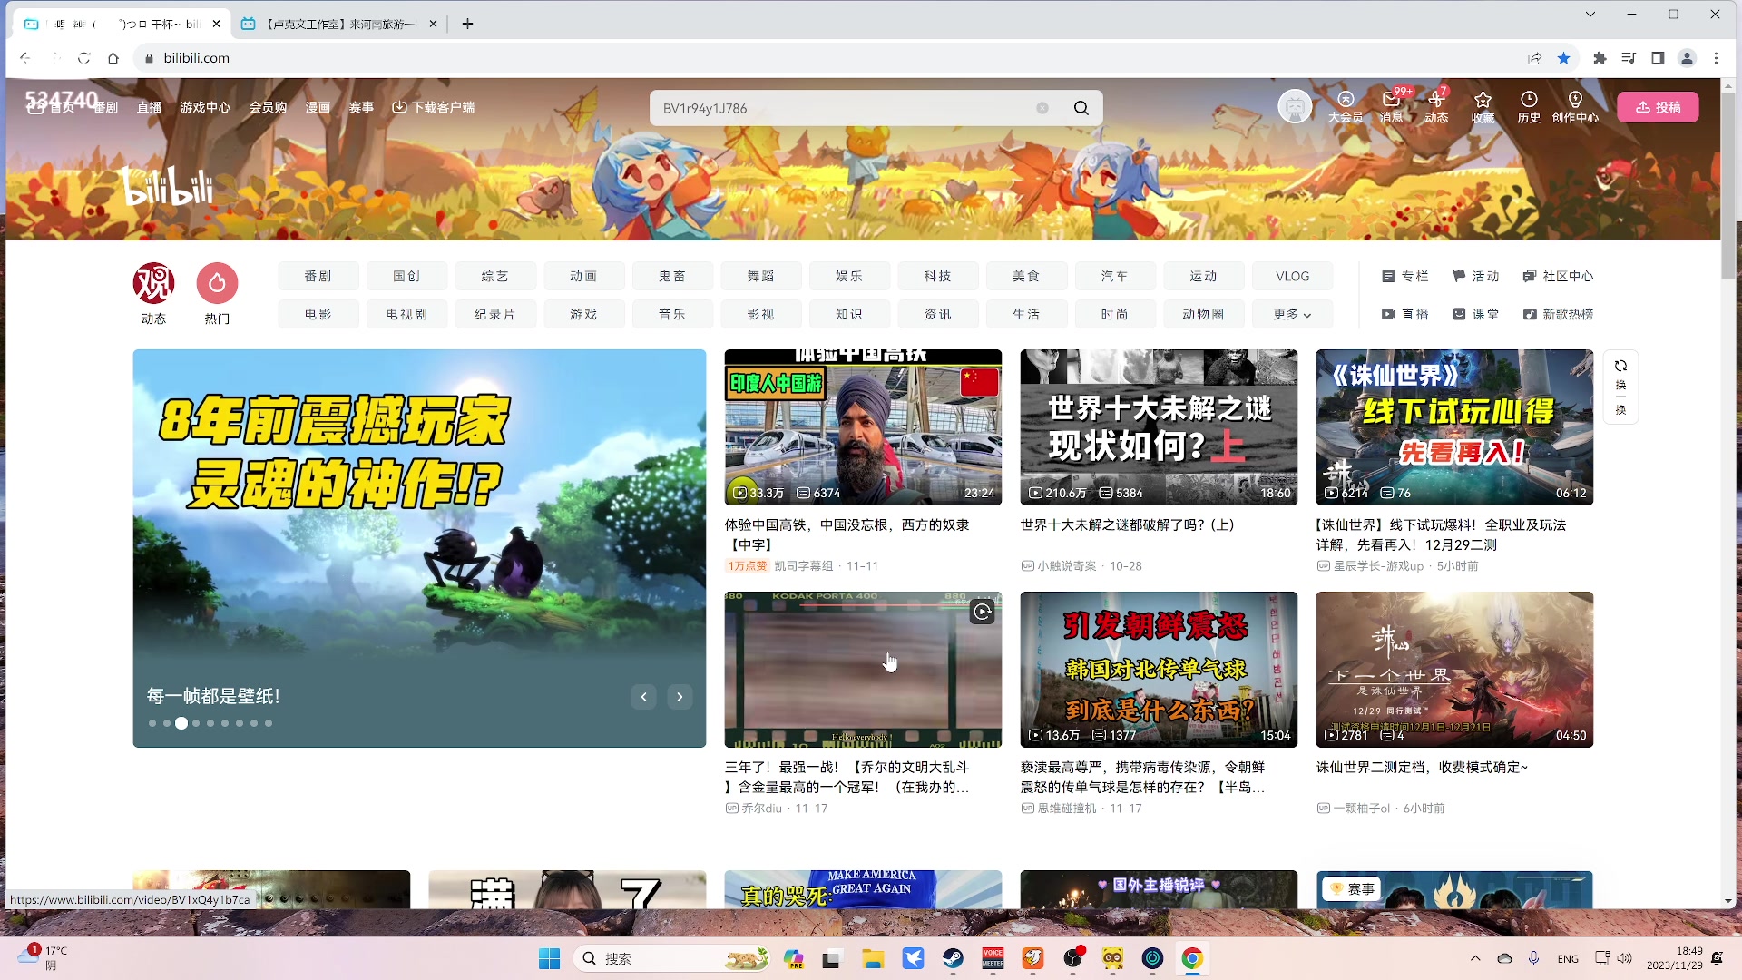The image size is (1742, 980).
Task: Open the 引发朝鲜震怒 video thumbnail
Action: [x=1159, y=670]
